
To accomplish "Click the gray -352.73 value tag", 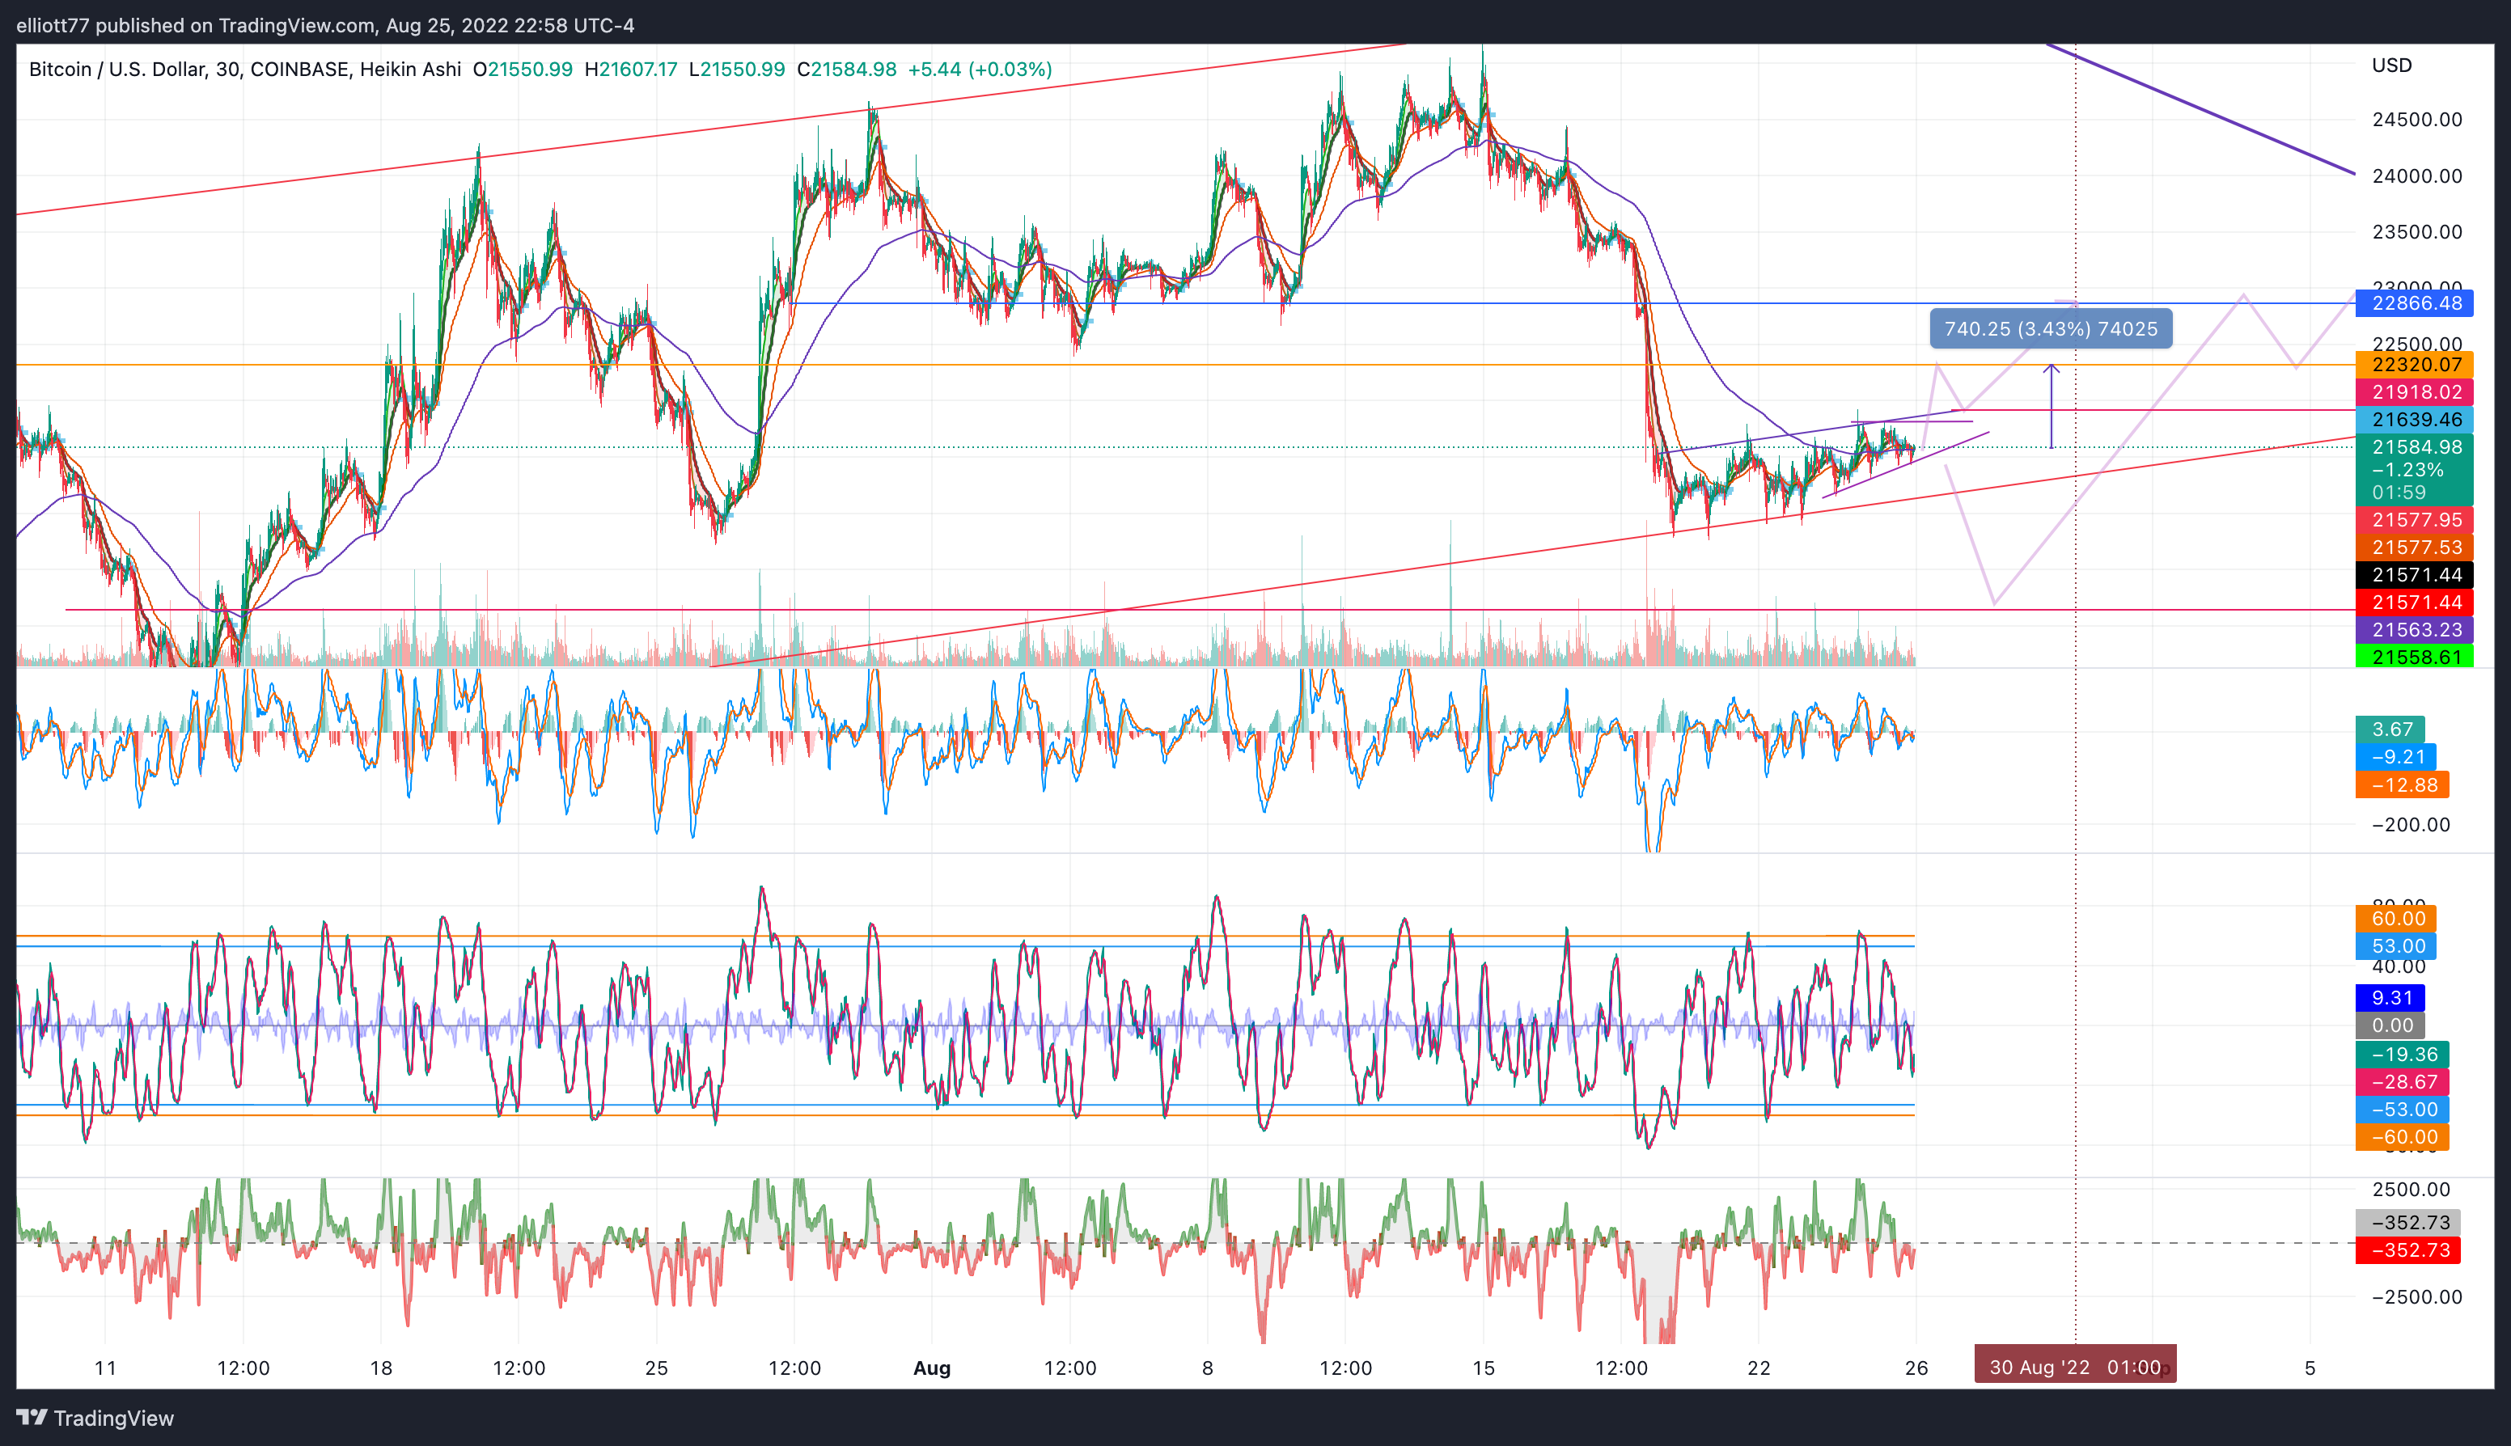I will point(2407,1223).
